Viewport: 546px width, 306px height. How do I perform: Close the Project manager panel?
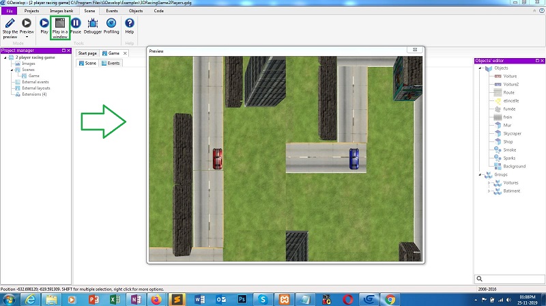click(x=69, y=51)
